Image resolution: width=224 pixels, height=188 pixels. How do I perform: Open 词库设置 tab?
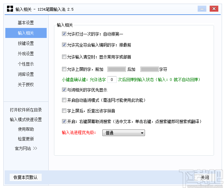coord(26,74)
